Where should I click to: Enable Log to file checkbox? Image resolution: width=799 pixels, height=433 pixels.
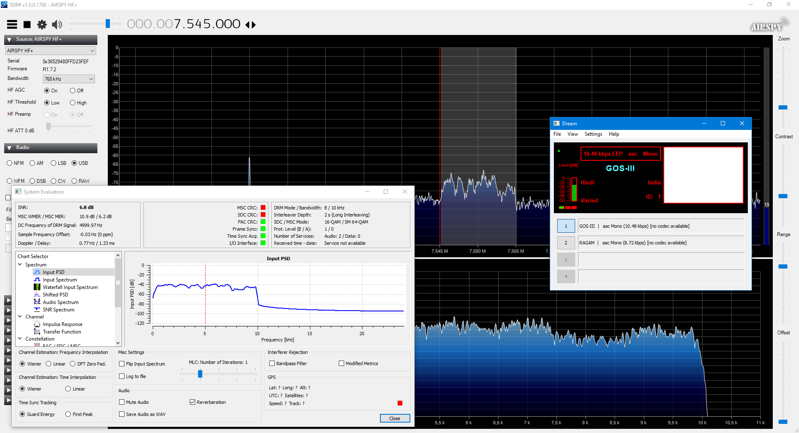(122, 376)
